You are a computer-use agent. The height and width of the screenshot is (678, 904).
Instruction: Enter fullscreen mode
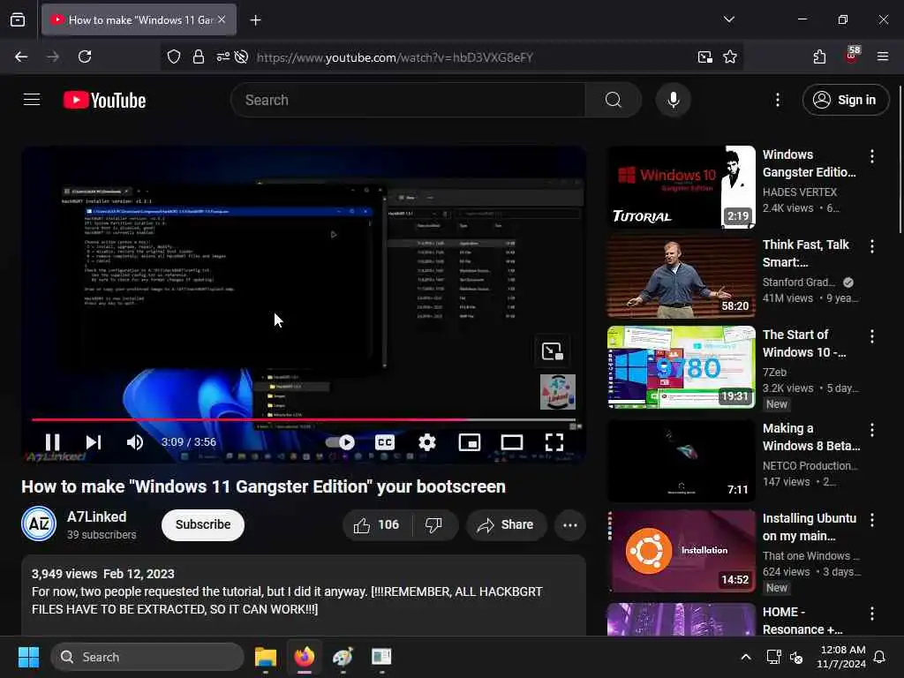click(x=554, y=442)
